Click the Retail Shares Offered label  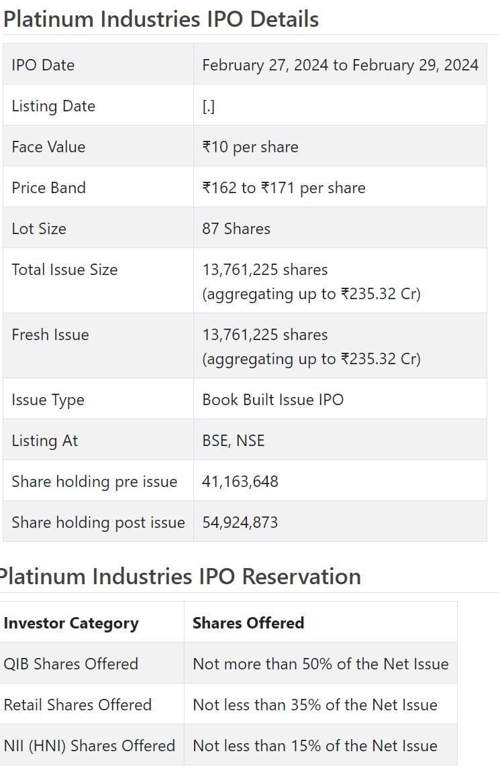77,704
